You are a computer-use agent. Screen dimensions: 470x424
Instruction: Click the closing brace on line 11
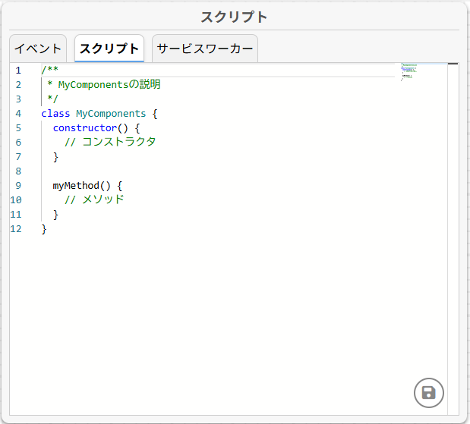(x=55, y=215)
